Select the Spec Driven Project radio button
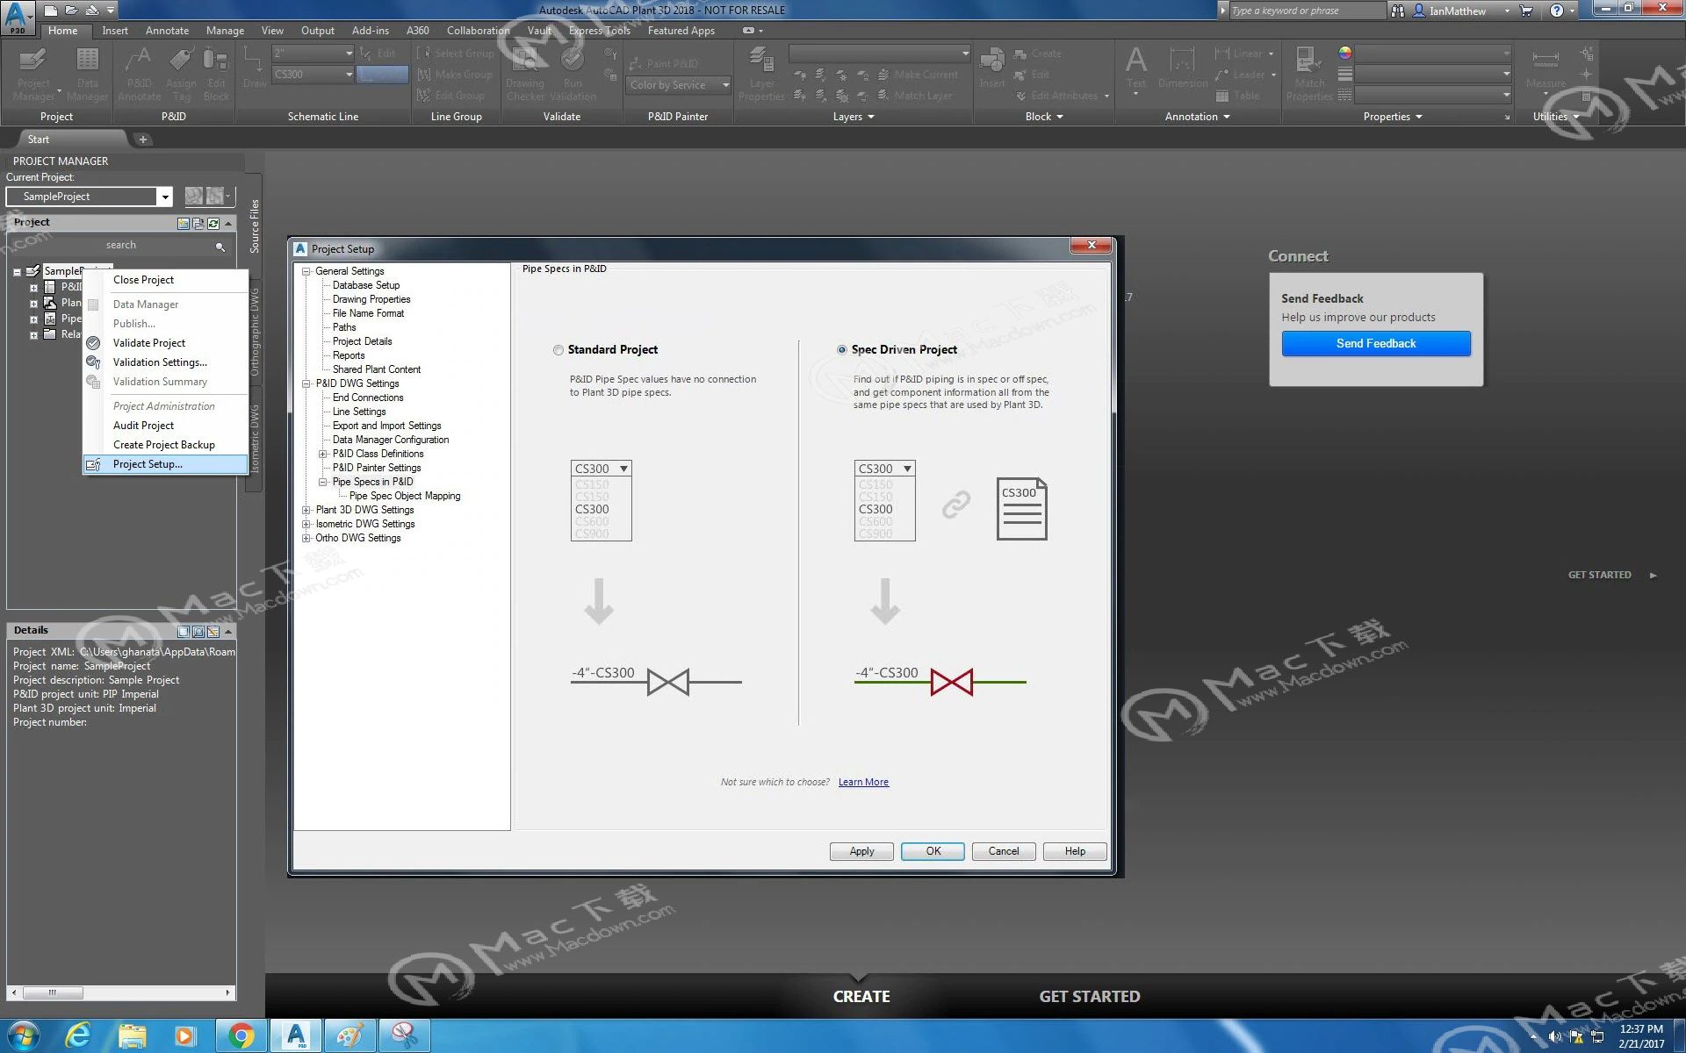 pyautogui.click(x=842, y=350)
